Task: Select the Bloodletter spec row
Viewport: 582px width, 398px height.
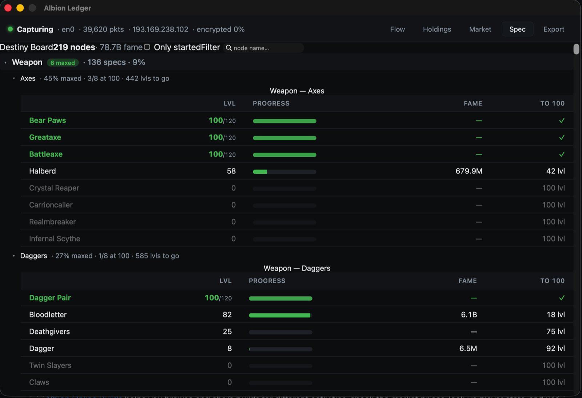Action: (x=297, y=314)
